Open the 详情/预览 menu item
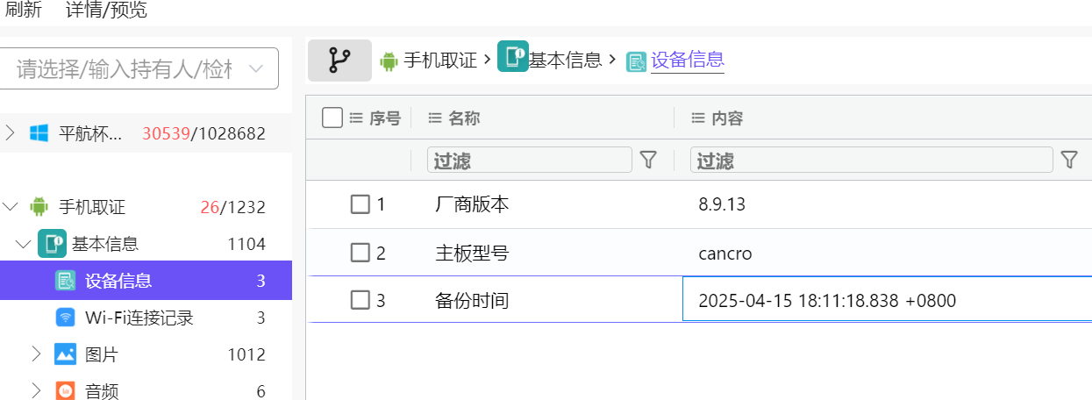The width and height of the screenshot is (1092, 400). click(106, 11)
